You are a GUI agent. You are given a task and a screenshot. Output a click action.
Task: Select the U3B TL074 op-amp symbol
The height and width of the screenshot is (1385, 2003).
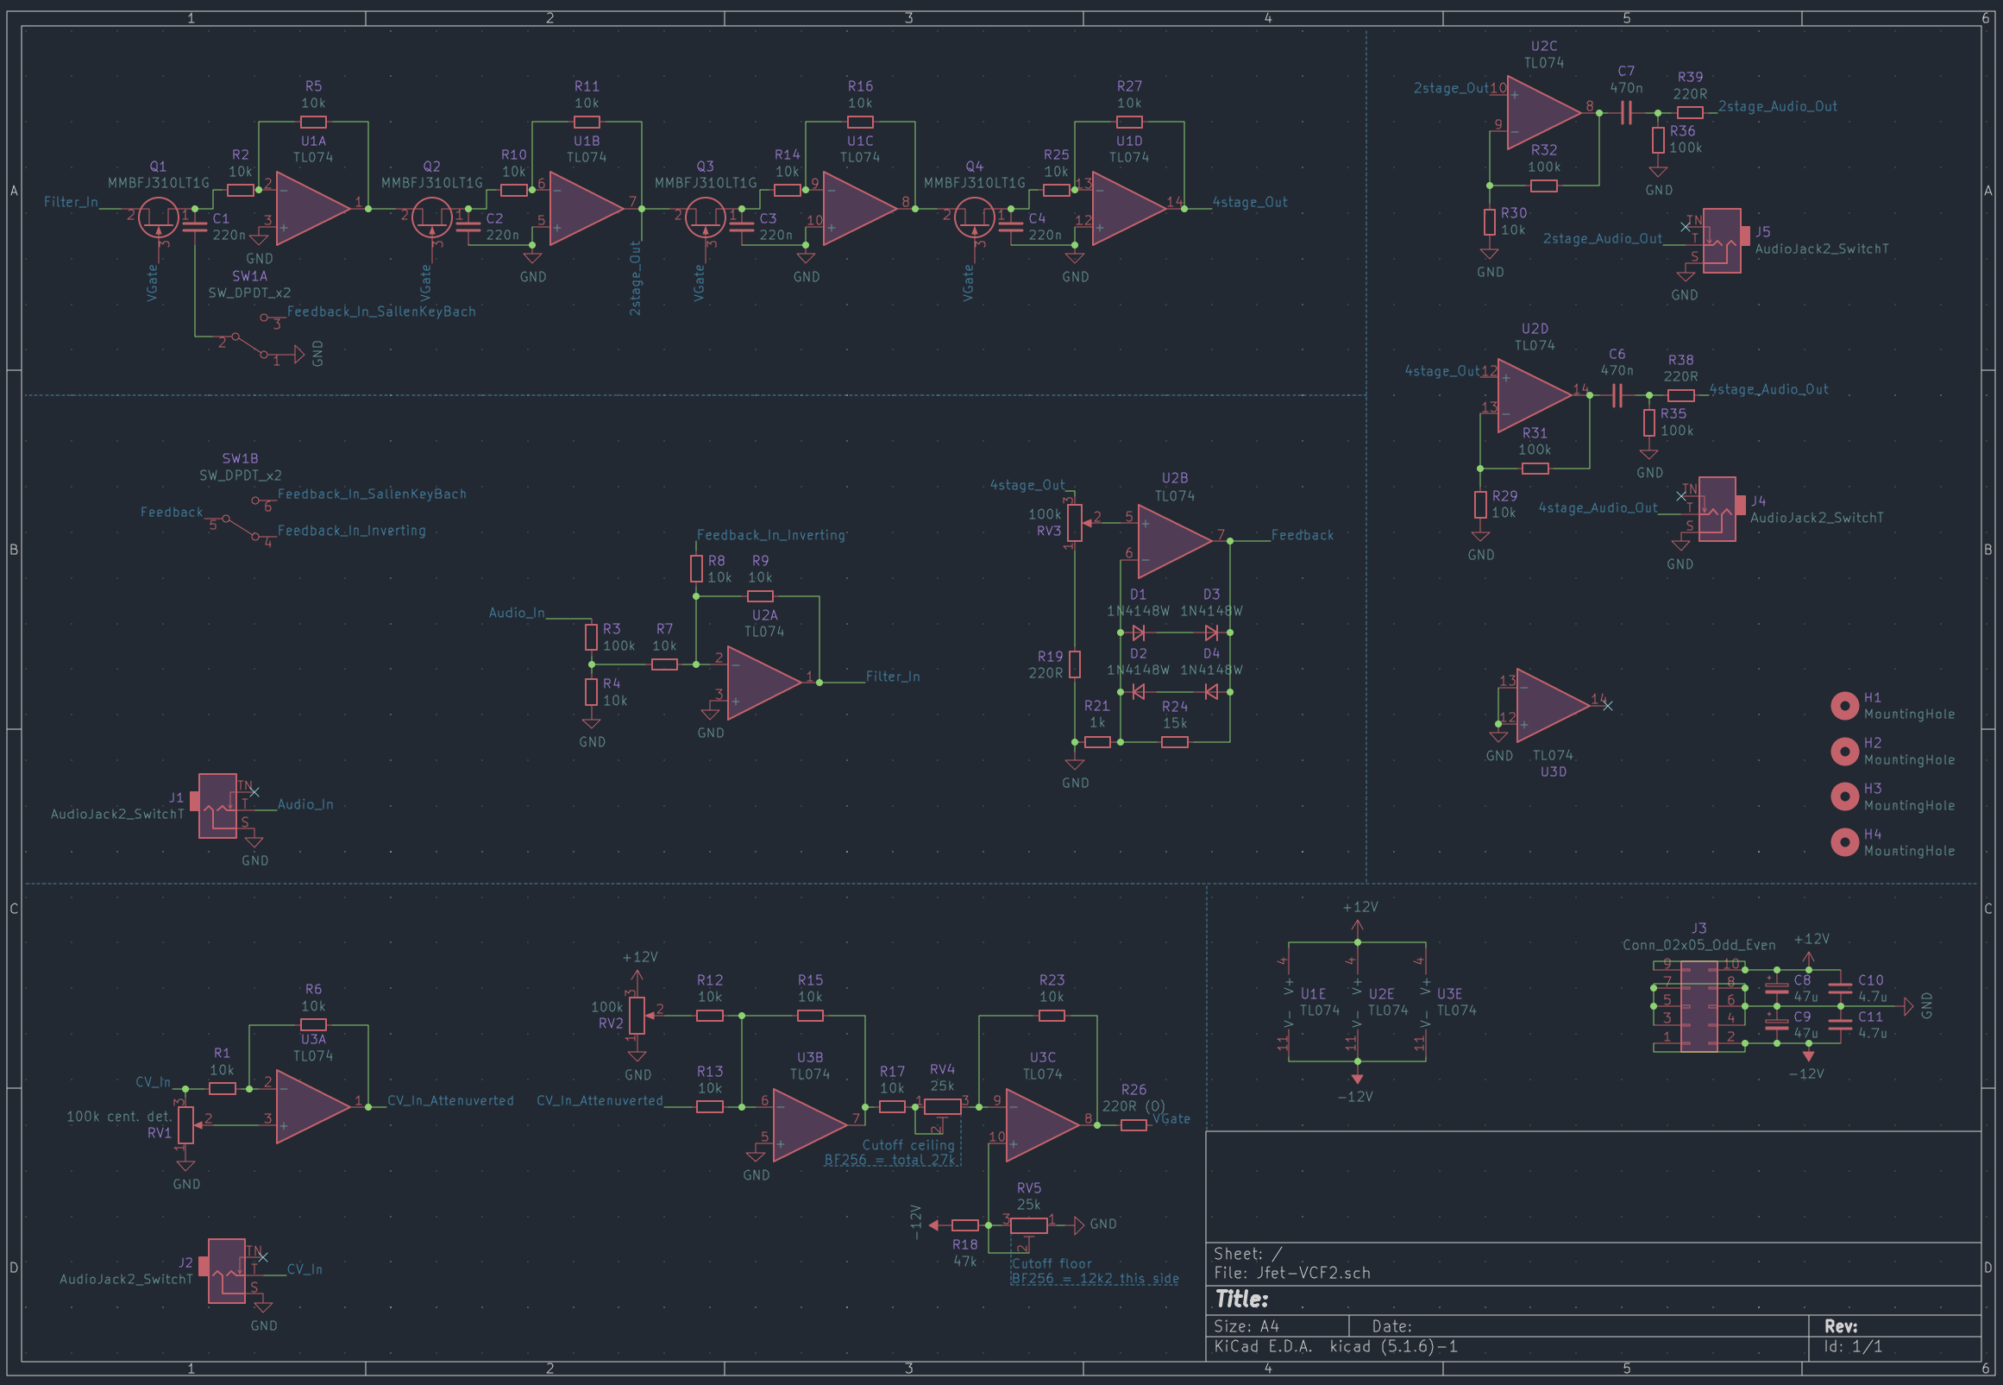click(x=809, y=1124)
